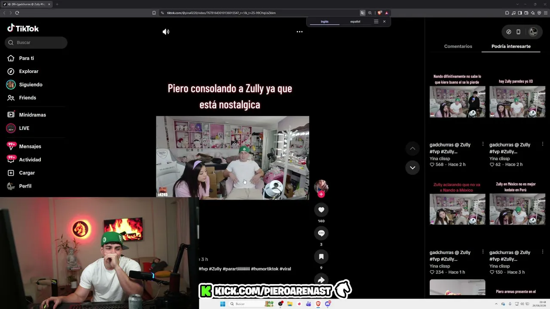Like the video with the heart icon
The image size is (550, 309).
tap(321, 209)
